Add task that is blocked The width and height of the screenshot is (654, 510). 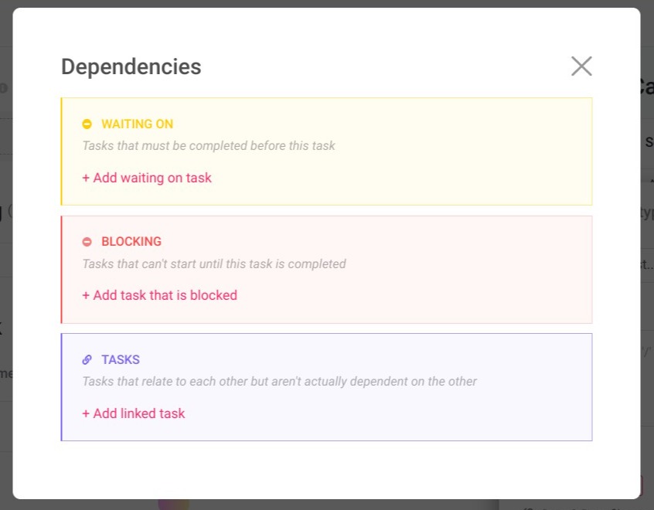(160, 295)
